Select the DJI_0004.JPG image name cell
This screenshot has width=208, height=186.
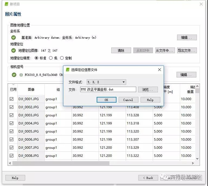(x=31, y=123)
